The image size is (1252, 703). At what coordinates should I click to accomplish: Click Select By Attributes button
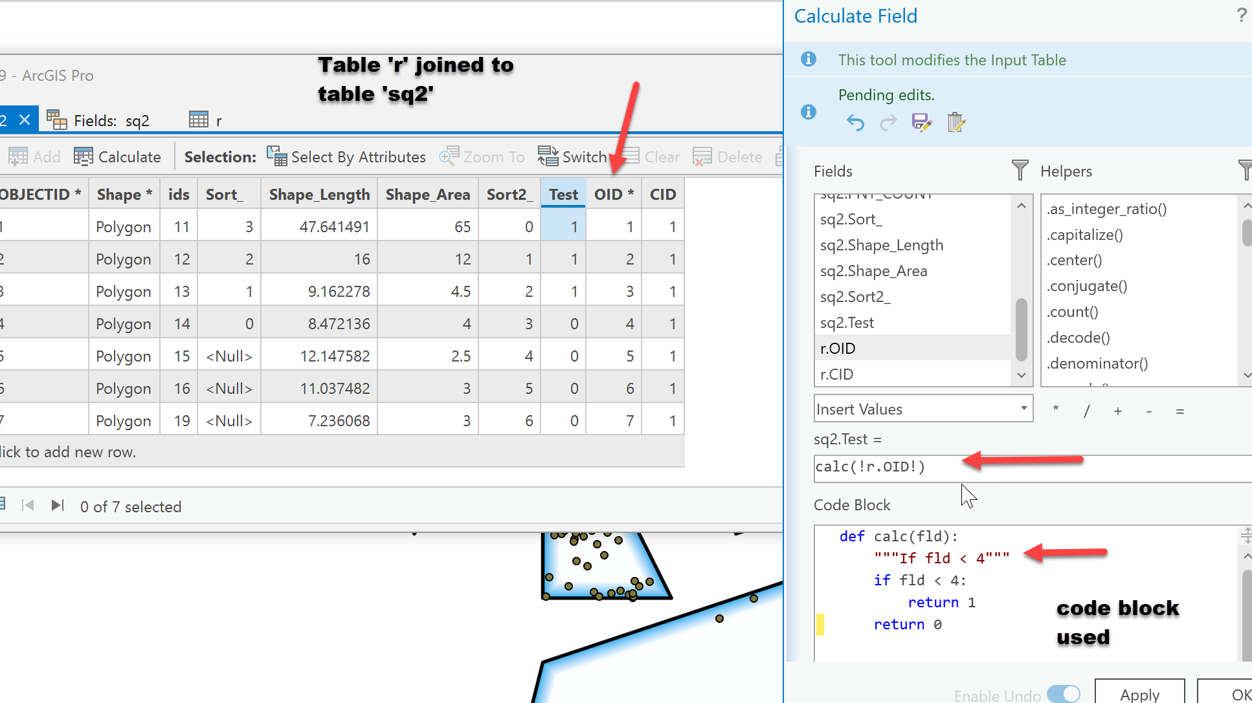[346, 157]
